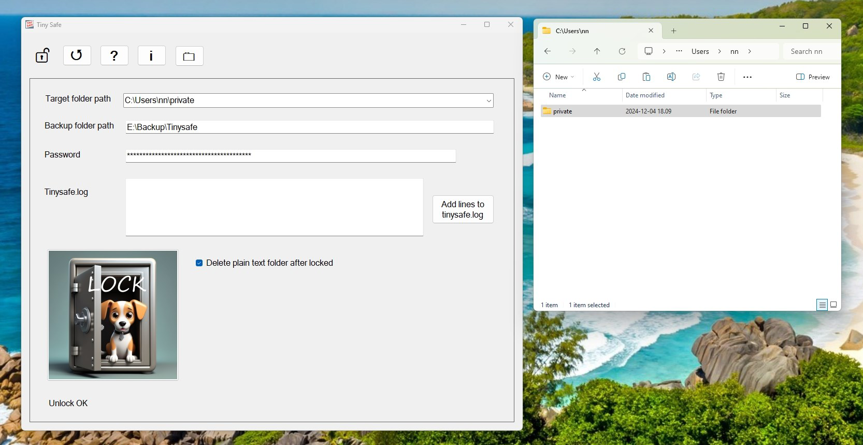Add a new Explorer tab
The width and height of the screenshot is (863, 445).
(673, 31)
